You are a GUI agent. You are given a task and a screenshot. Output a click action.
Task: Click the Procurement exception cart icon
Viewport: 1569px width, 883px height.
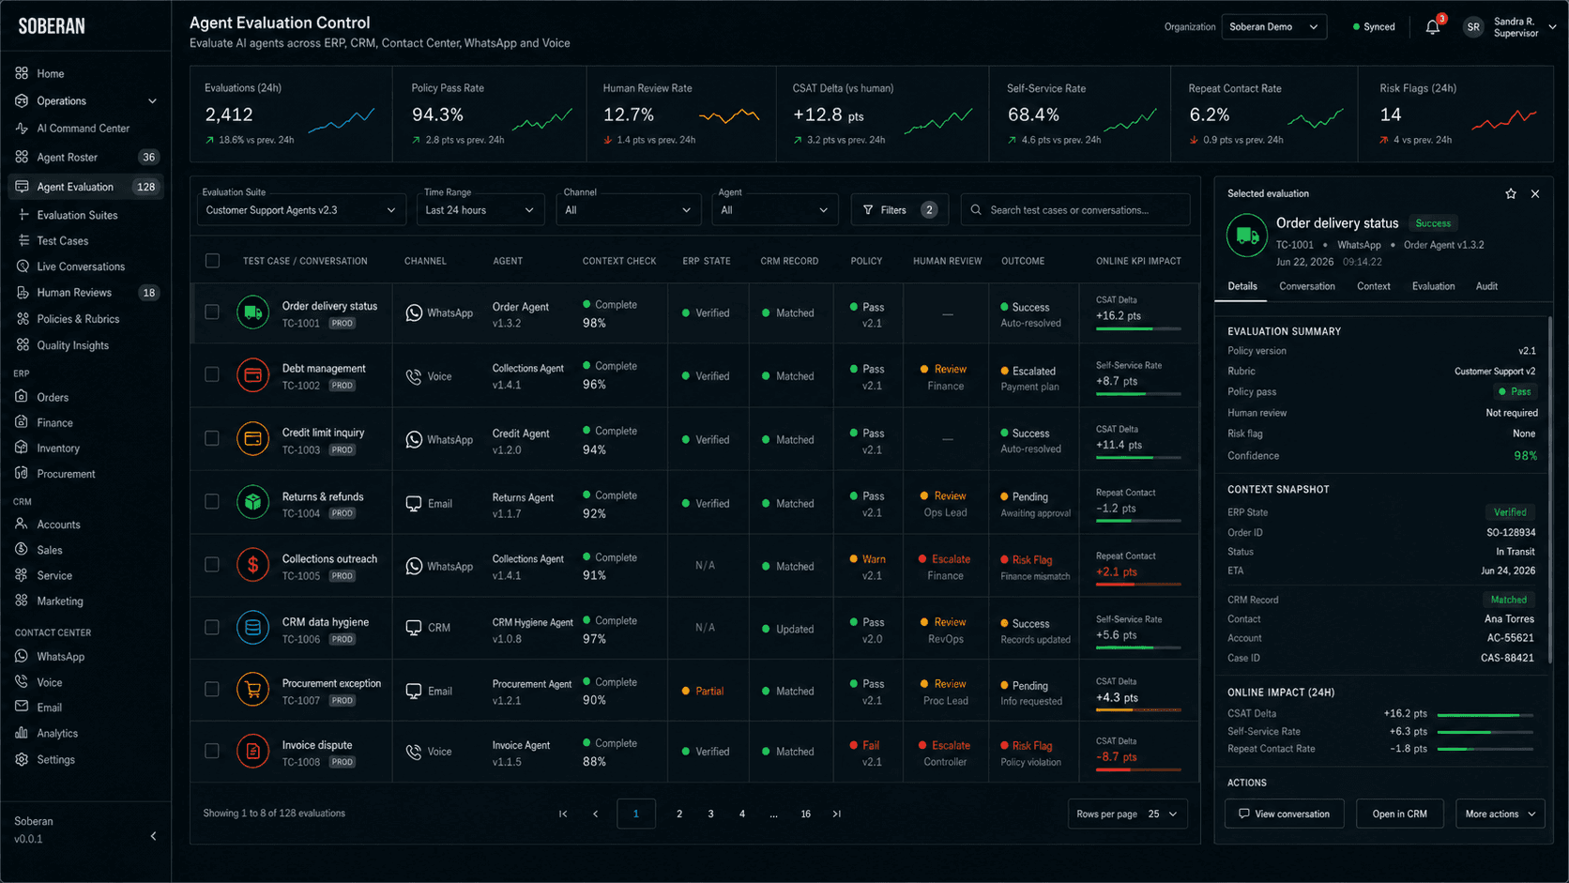click(x=252, y=690)
